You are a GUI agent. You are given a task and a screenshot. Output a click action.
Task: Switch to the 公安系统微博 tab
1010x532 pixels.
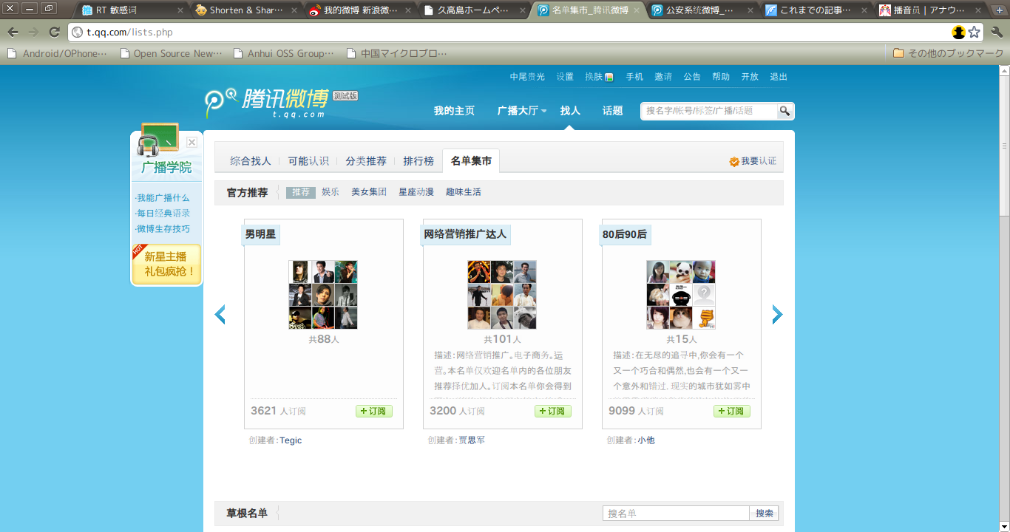pos(702,10)
